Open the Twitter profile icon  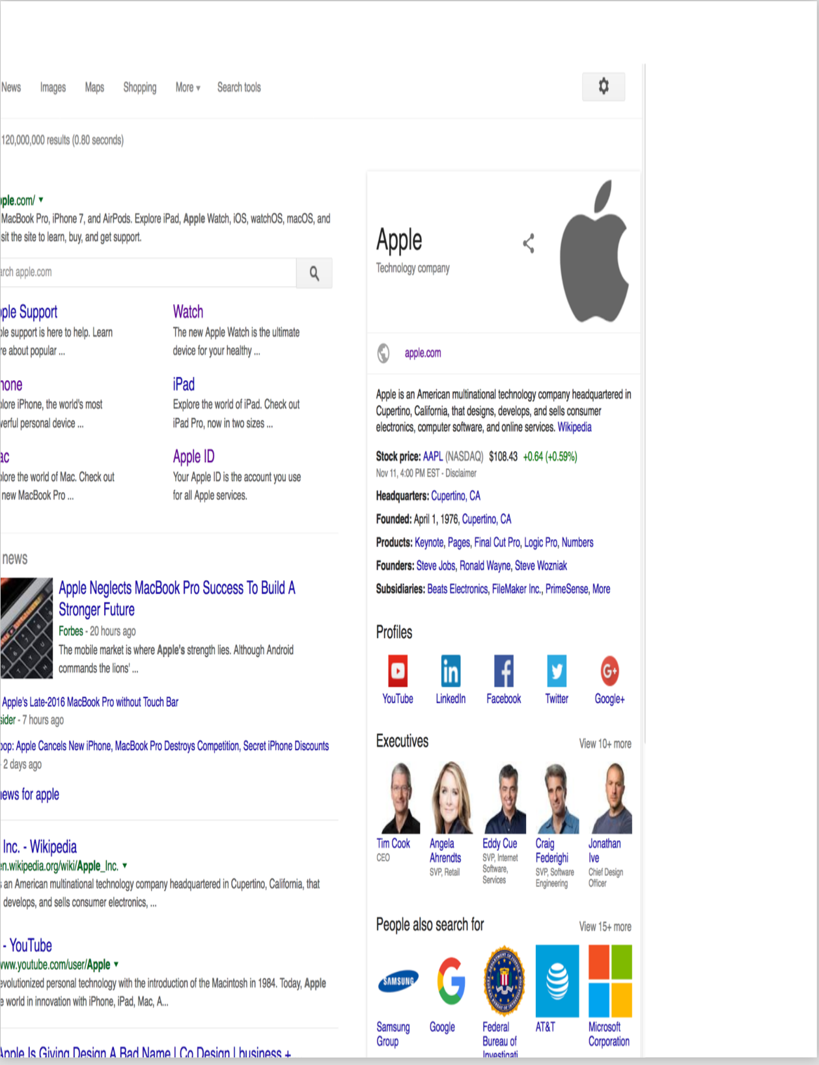tap(557, 671)
